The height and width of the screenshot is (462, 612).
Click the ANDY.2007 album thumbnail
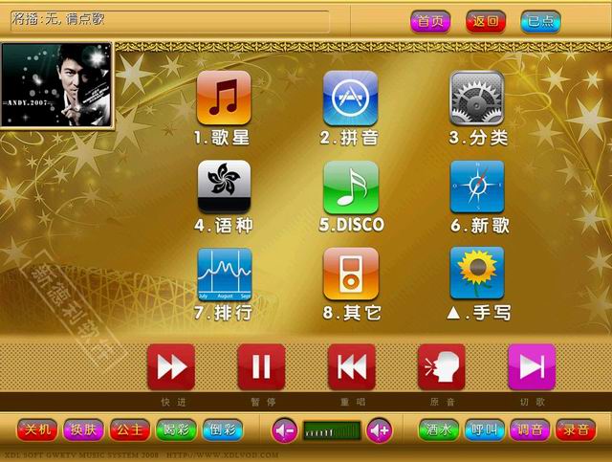coord(57,85)
